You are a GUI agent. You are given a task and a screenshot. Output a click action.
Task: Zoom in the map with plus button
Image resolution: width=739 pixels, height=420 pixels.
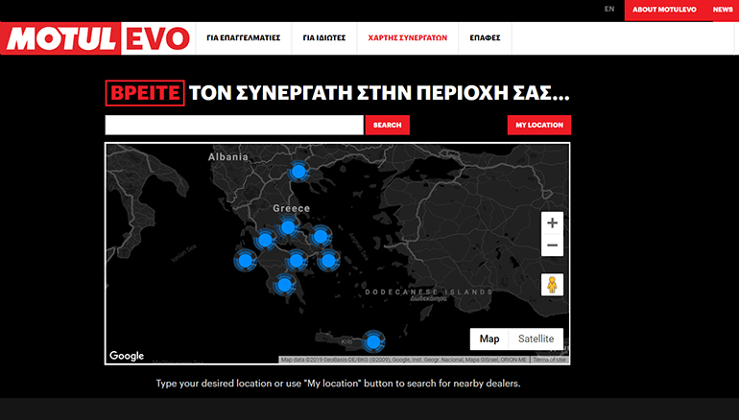click(552, 223)
